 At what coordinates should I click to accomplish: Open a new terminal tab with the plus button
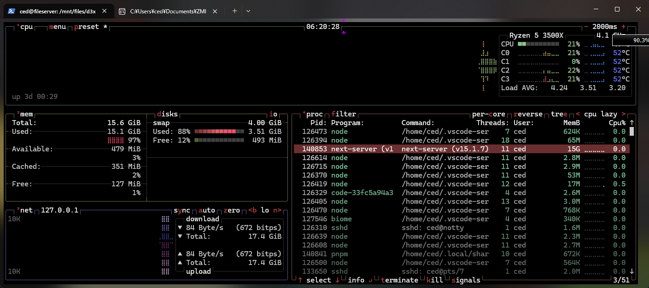click(x=234, y=11)
